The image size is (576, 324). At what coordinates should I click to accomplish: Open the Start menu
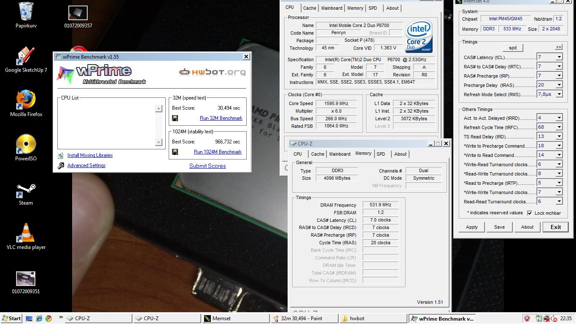click(11, 319)
